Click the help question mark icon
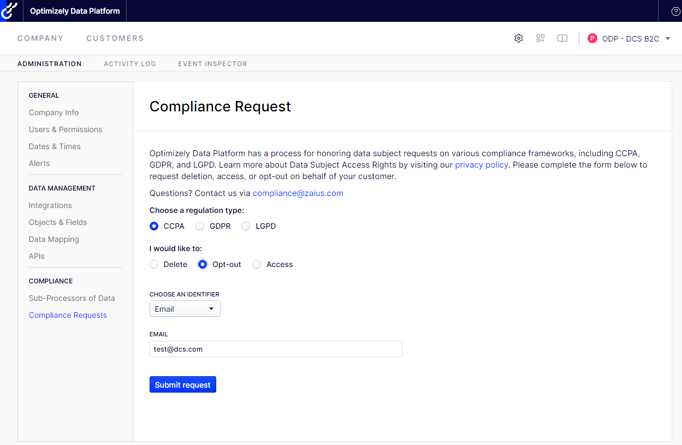 [676, 11]
